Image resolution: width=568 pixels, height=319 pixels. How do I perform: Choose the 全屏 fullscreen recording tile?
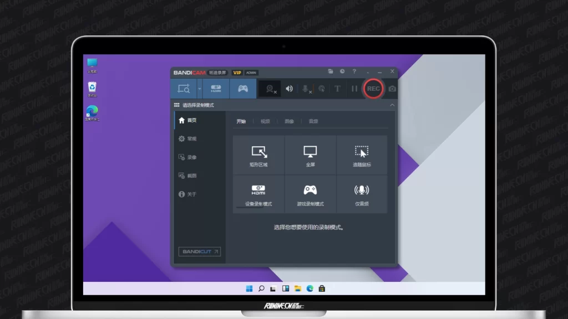tap(310, 156)
